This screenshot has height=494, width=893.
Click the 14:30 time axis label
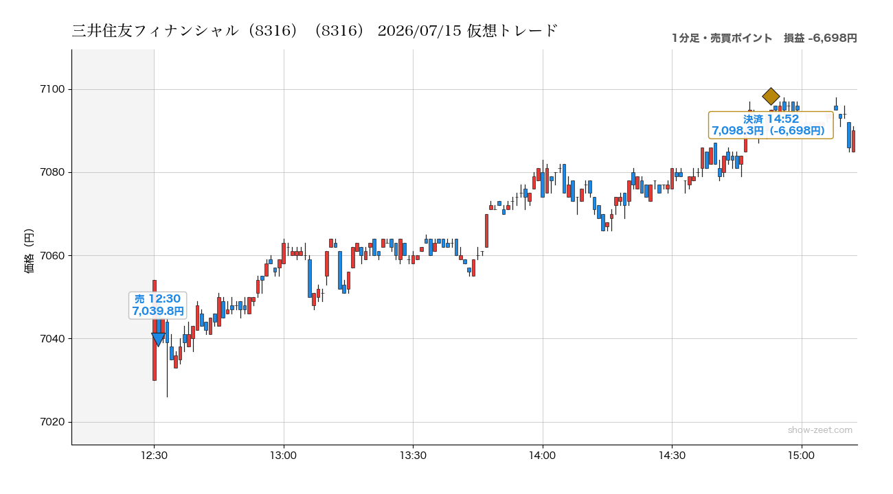coord(672,455)
